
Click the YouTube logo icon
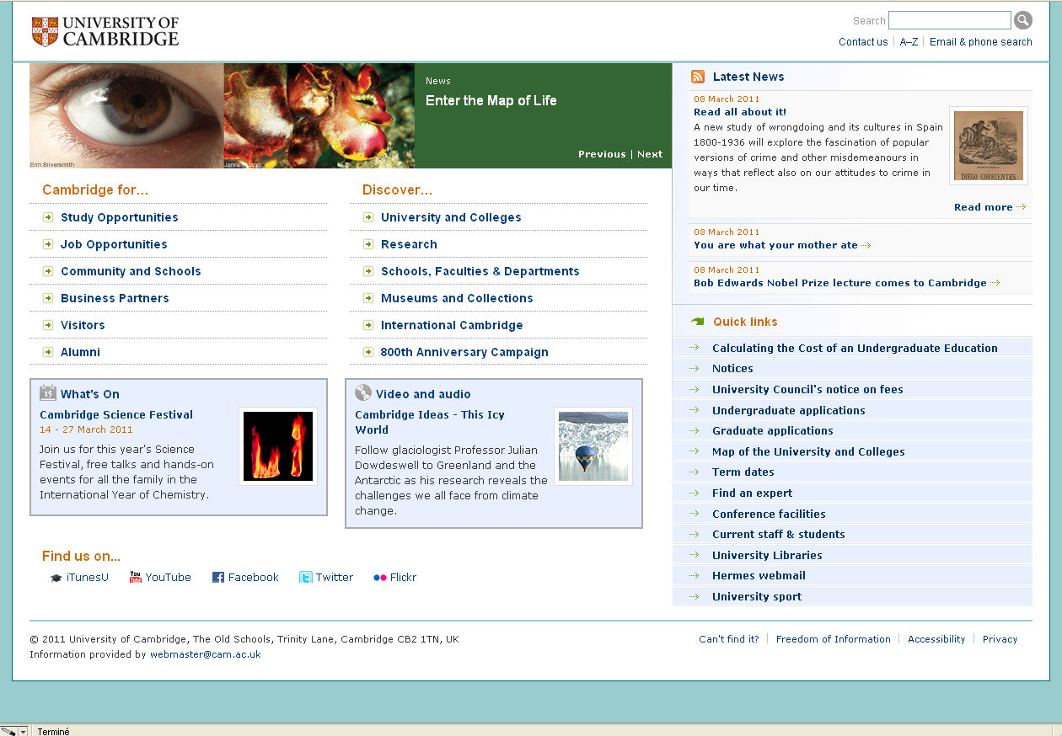coord(136,577)
